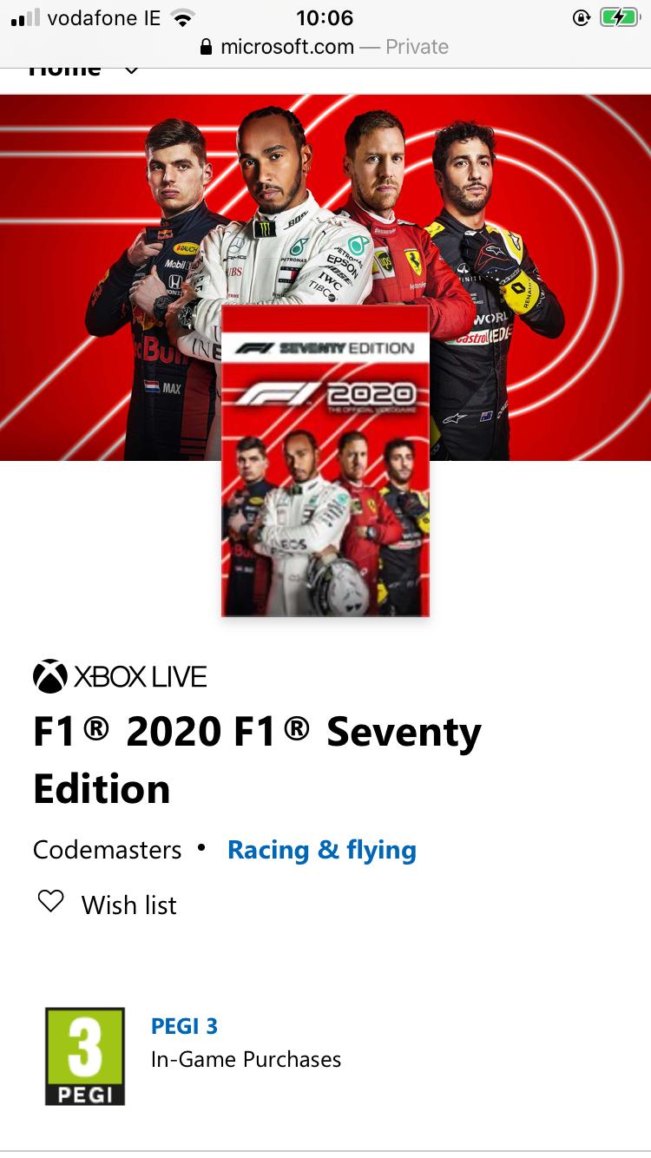This screenshot has height=1158, width=651.
Task: Tap the Codemasters publisher name
Action: click(x=108, y=850)
